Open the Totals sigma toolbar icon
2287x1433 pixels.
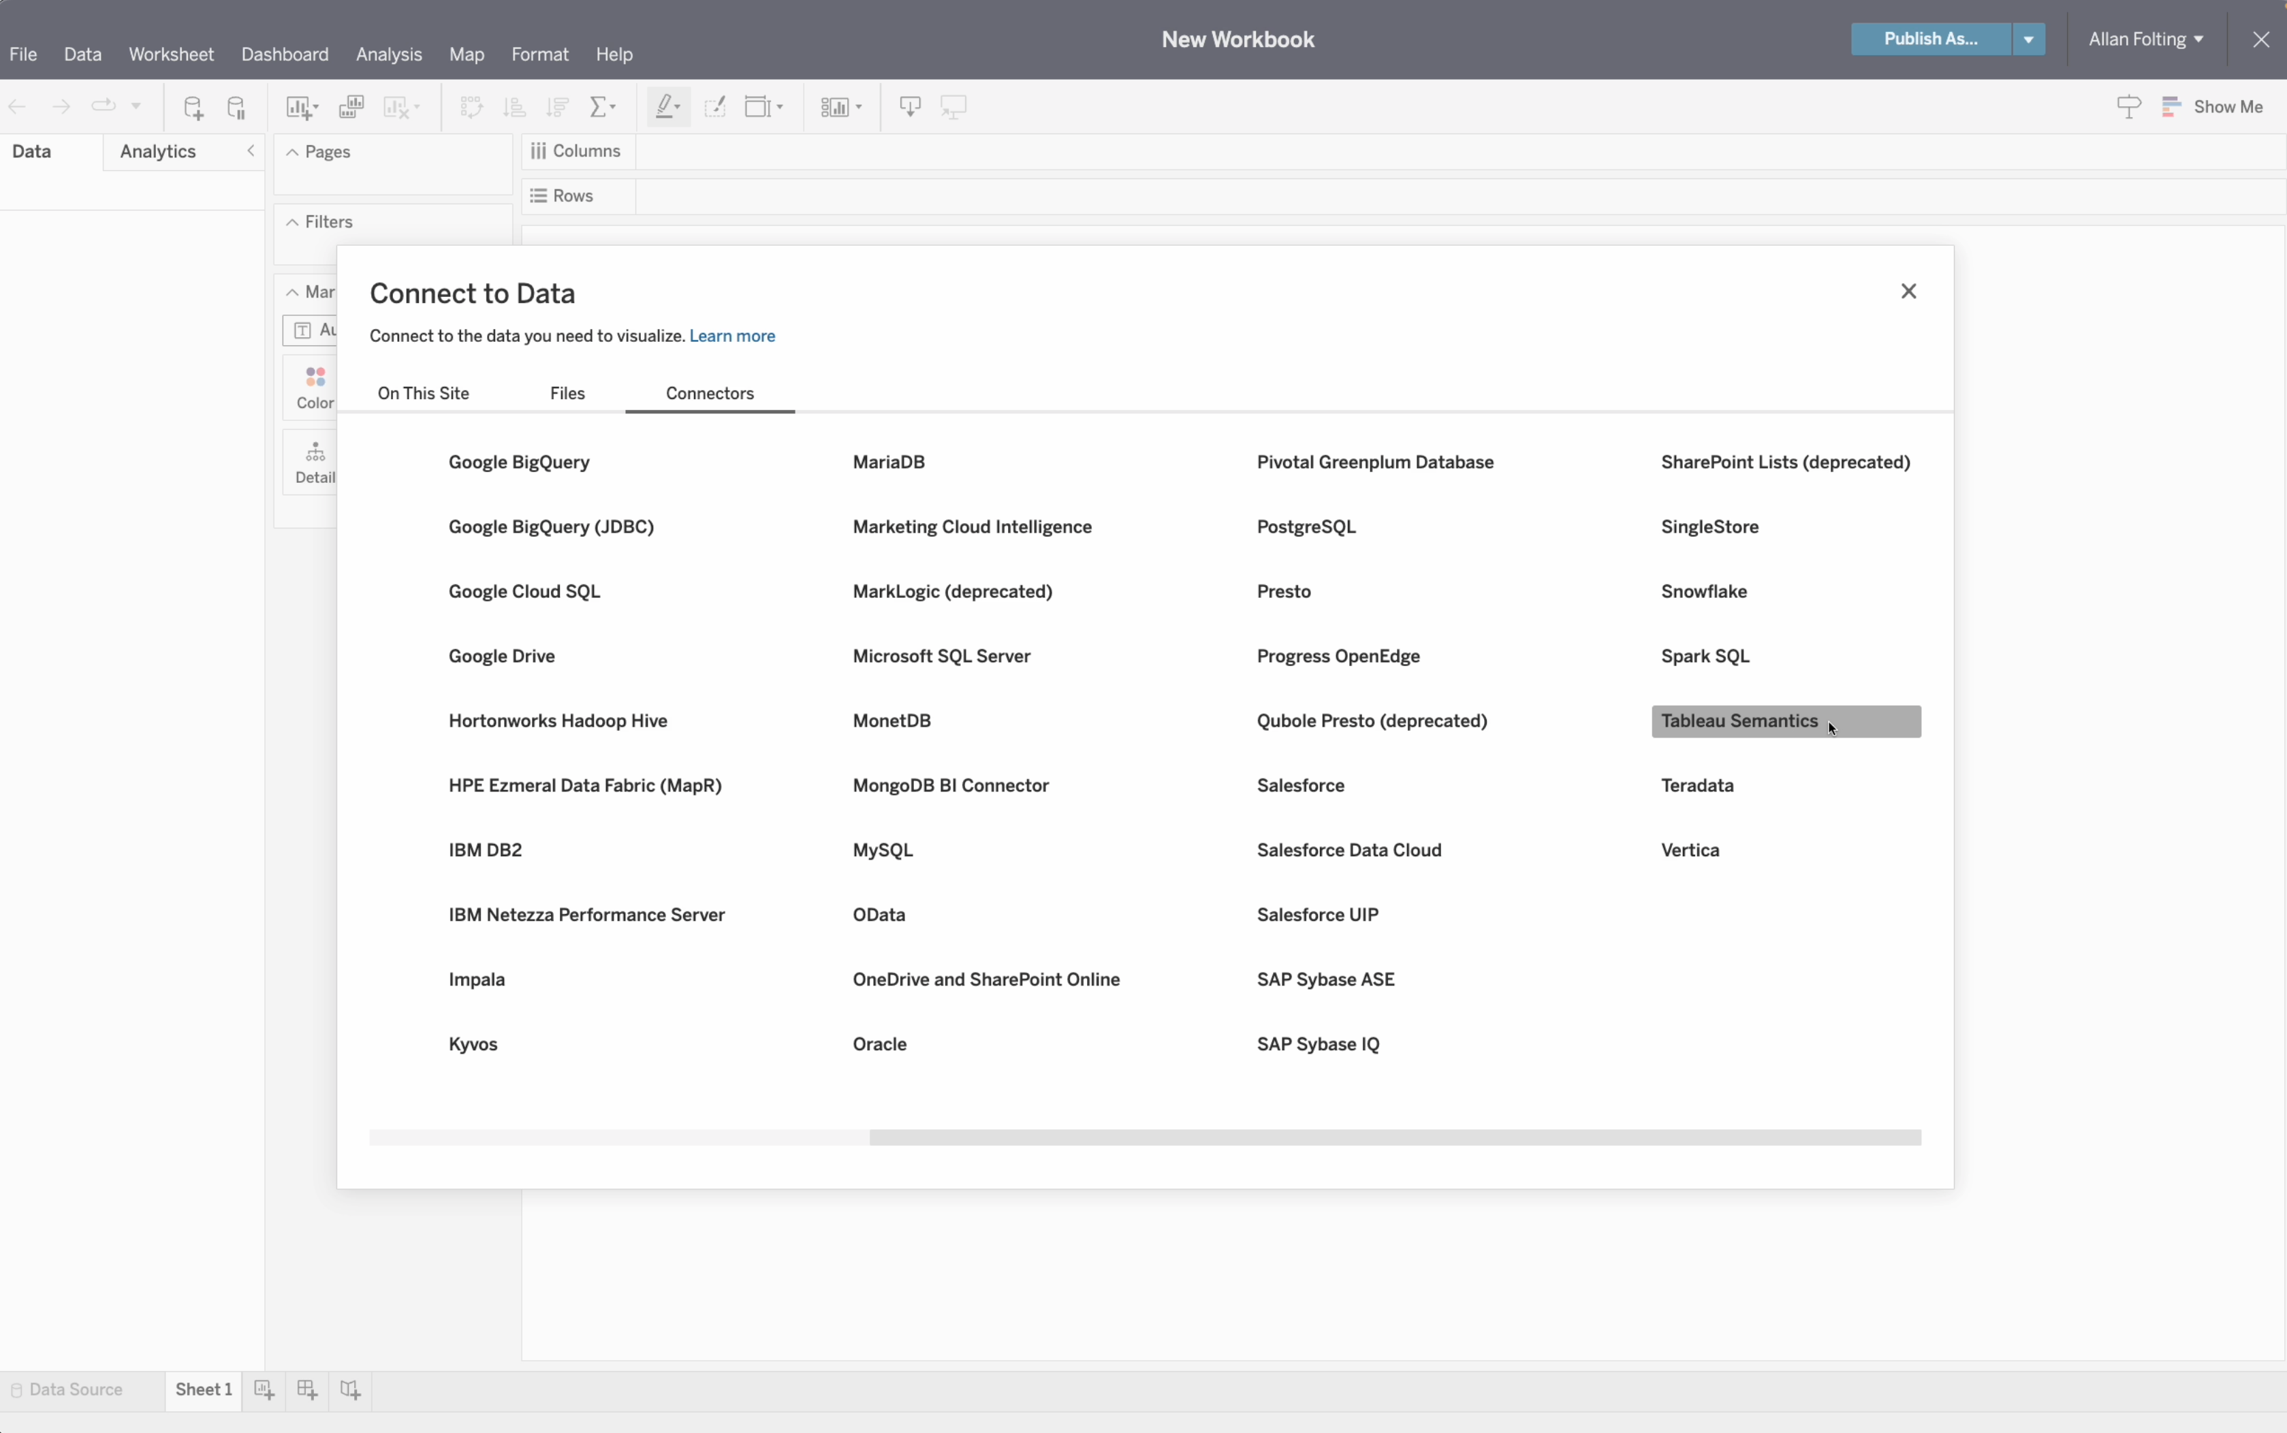[599, 107]
